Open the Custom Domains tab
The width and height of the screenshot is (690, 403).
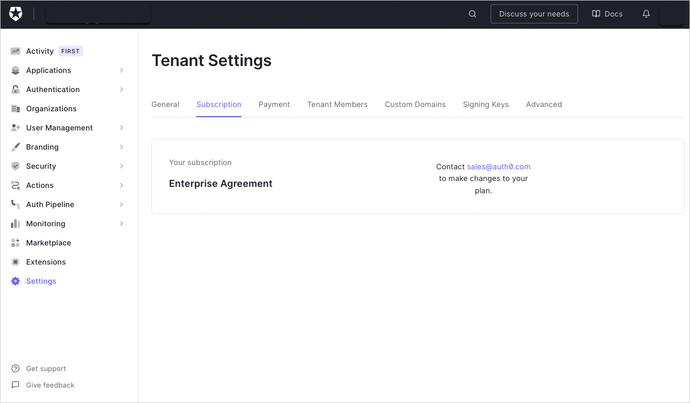point(415,104)
